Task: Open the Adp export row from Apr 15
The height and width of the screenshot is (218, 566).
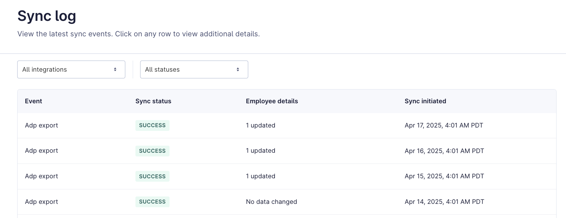Action: (287, 177)
